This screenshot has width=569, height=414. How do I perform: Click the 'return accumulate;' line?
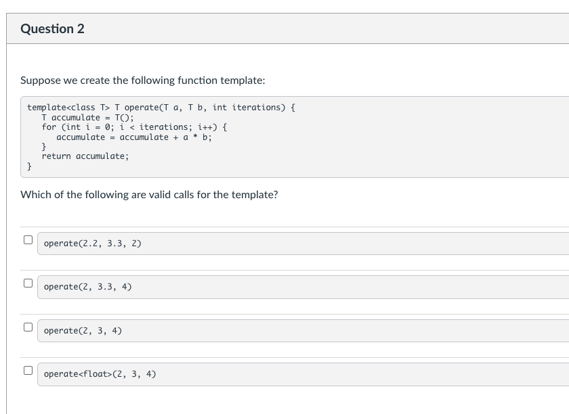point(85,156)
